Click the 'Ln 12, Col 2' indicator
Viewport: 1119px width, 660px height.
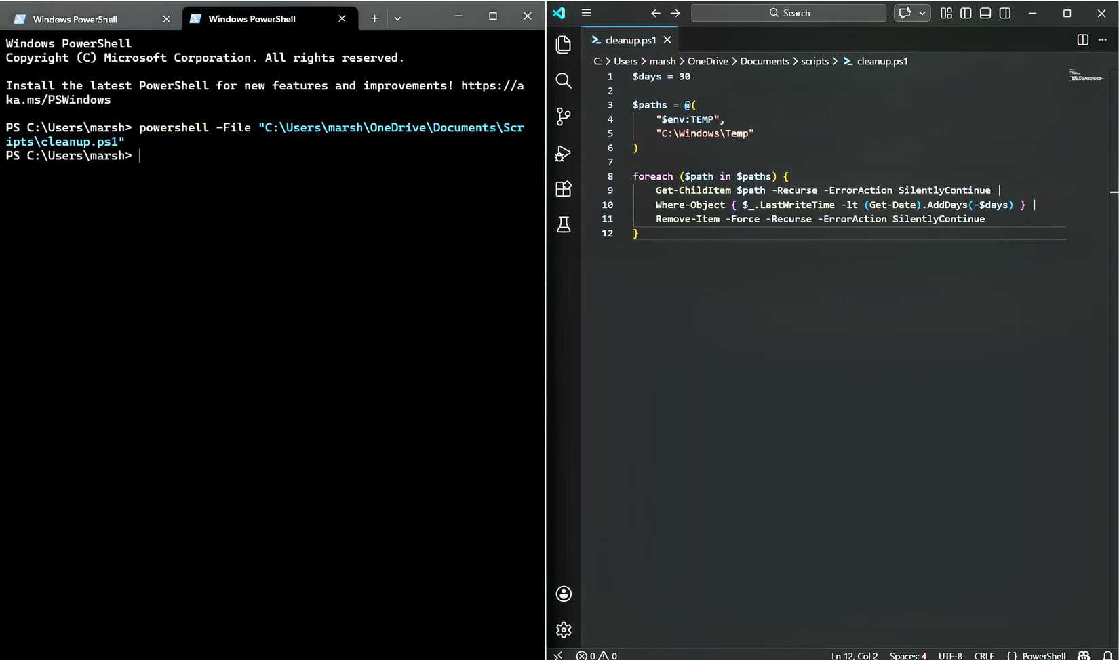coord(855,655)
